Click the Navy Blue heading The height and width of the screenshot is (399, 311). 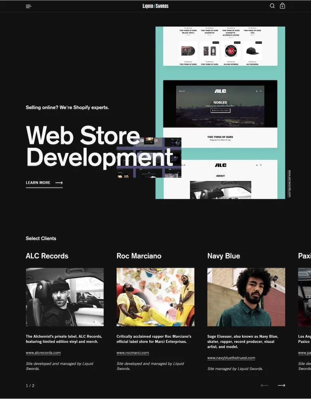point(223,256)
